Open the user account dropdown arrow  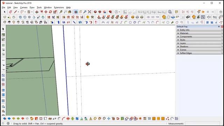[x=119, y=12]
